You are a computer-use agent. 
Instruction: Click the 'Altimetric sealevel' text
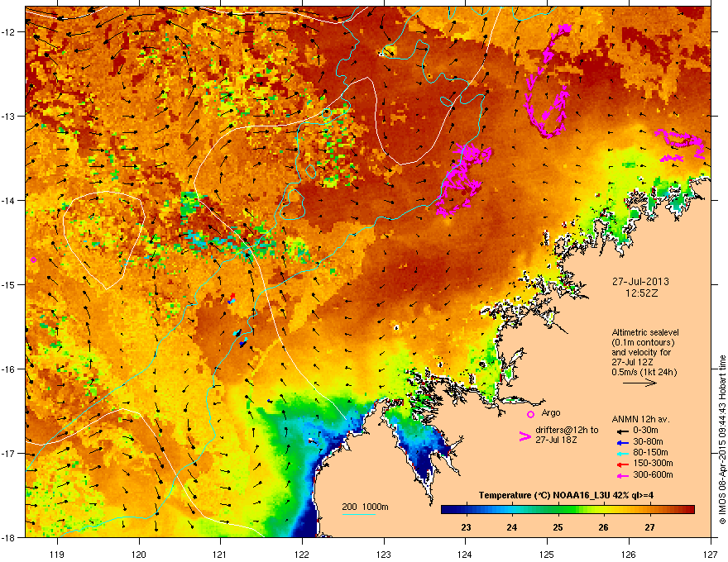[x=645, y=332]
